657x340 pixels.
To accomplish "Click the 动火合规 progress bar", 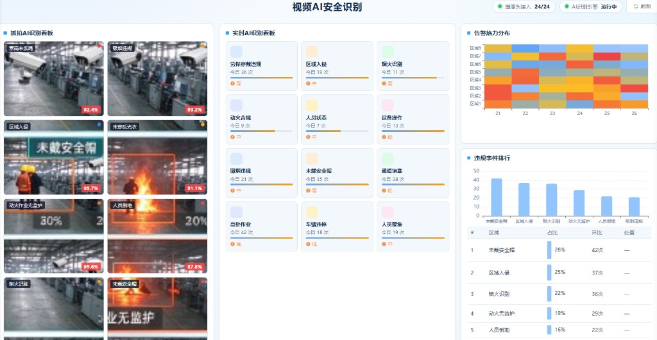I will point(262,131).
